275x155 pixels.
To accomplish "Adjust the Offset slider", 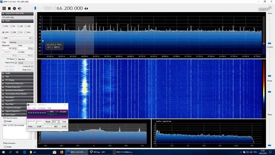I will 269,146.
